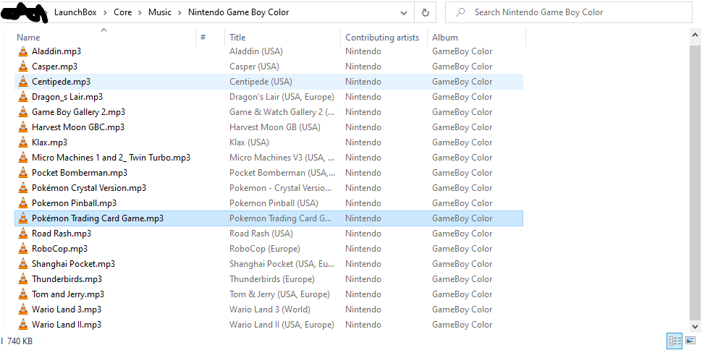Sort by the Contributing artists column

pyautogui.click(x=383, y=38)
